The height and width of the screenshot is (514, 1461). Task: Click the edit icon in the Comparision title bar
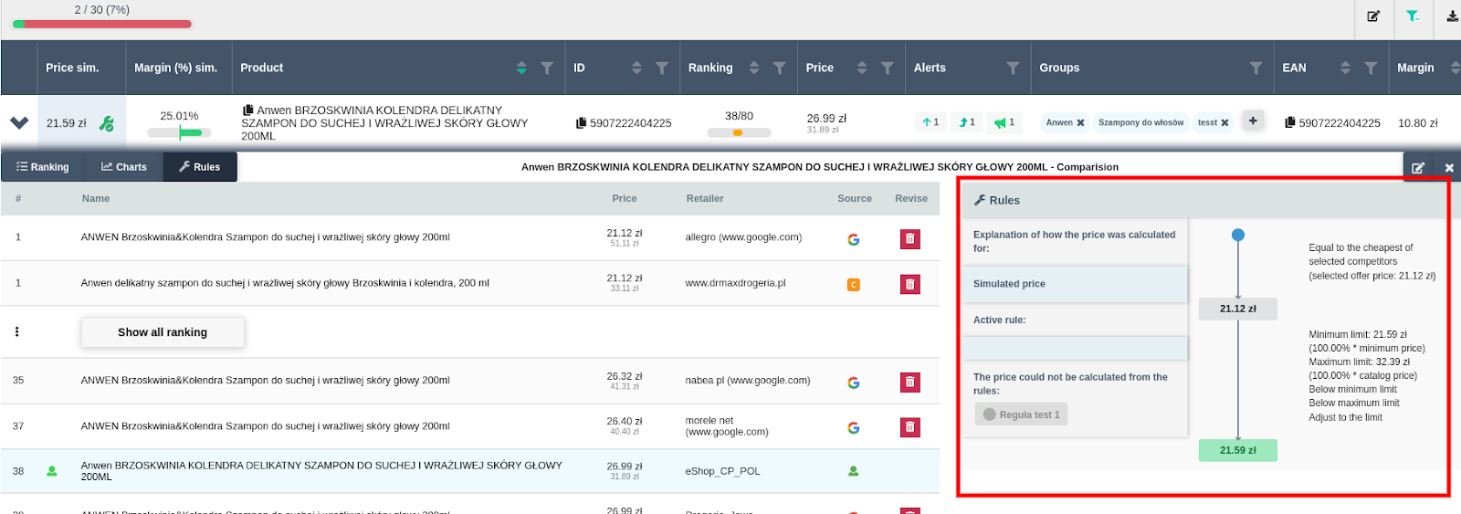tap(1418, 167)
